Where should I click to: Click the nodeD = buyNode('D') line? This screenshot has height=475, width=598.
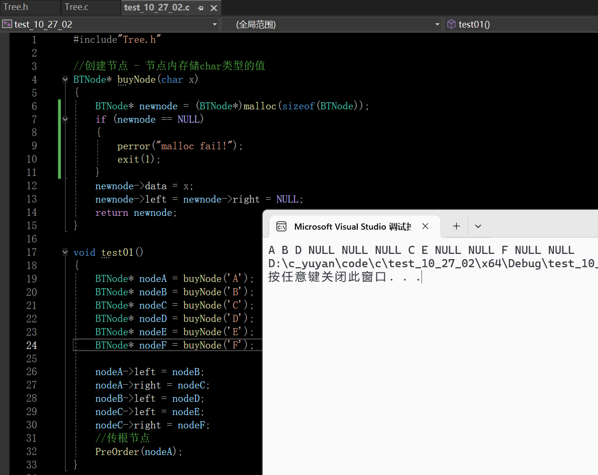[x=174, y=319]
